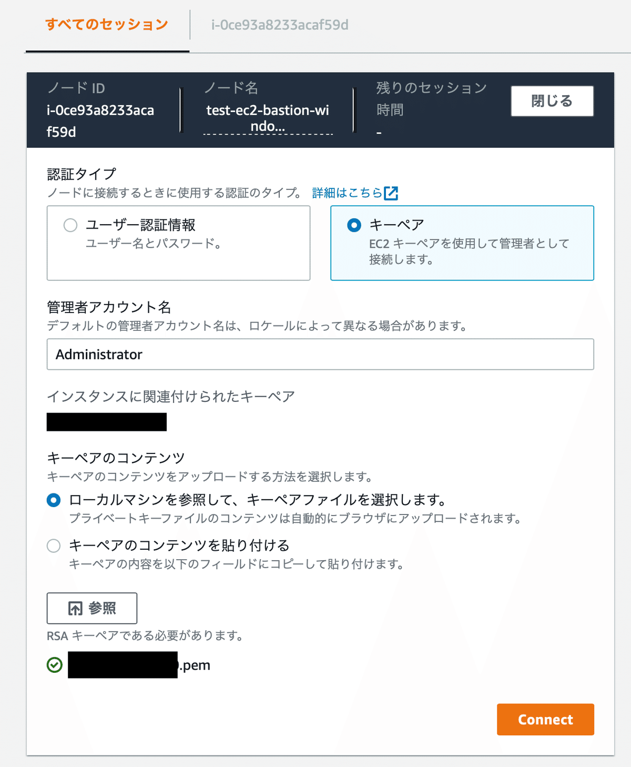Click the 参照 browse button
This screenshot has width=631, height=767.
click(x=92, y=608)
